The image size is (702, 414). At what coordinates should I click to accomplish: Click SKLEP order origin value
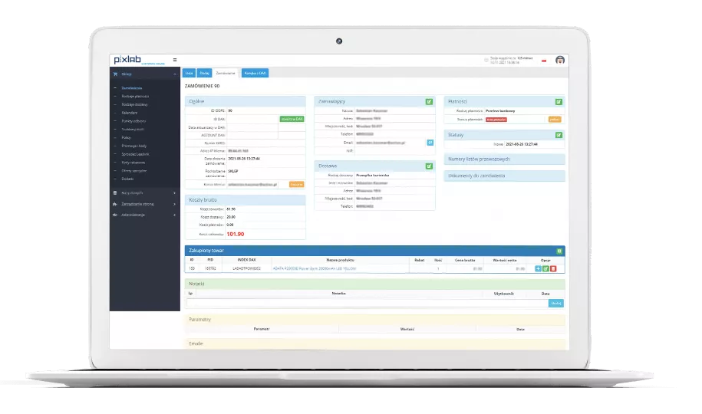coord(232,171)
